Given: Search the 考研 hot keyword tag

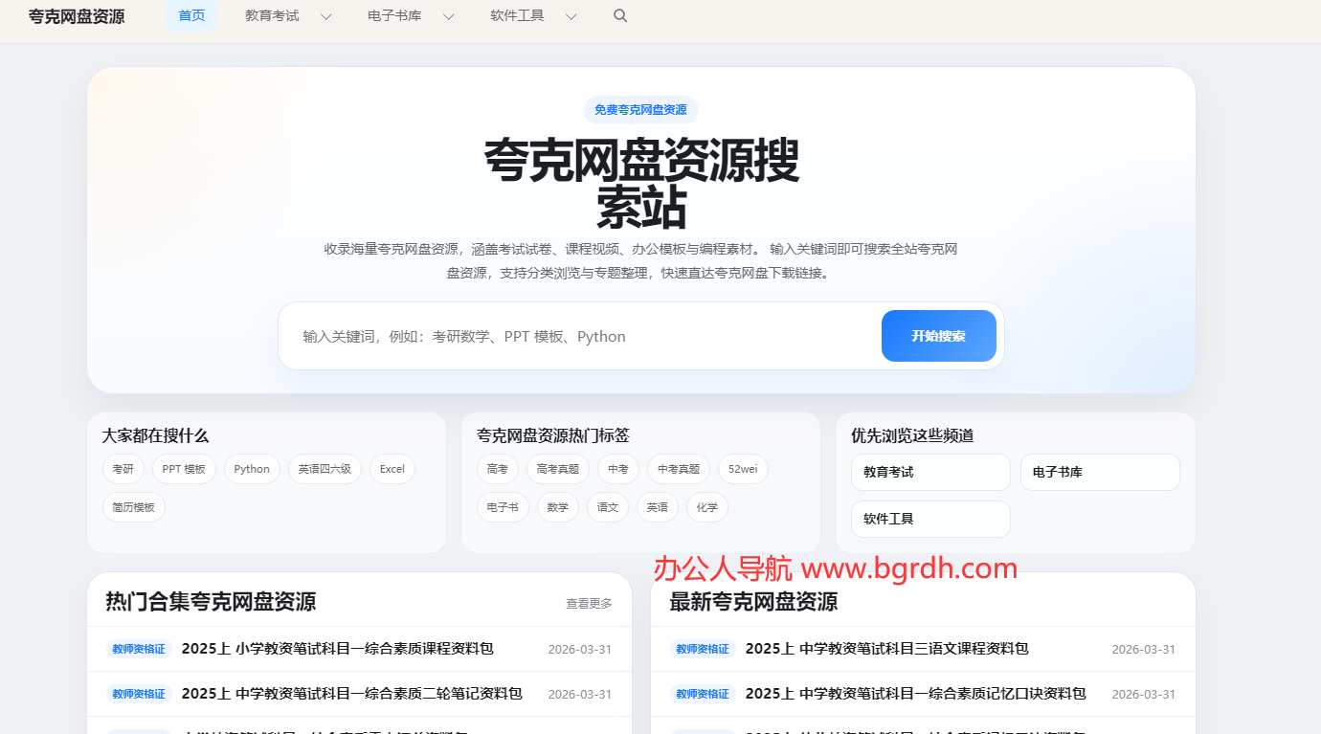Looking at the screenshot, I should [123, 469].
